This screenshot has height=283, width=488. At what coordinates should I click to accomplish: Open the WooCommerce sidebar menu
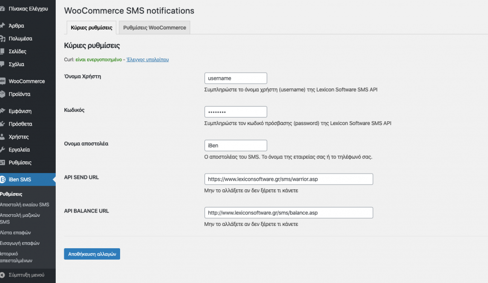[28, 81]
